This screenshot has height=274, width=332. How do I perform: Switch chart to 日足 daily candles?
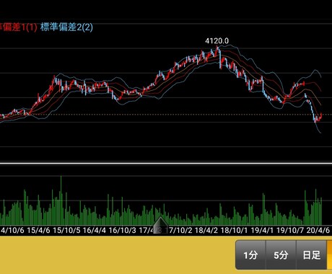[x=311, y=255]
